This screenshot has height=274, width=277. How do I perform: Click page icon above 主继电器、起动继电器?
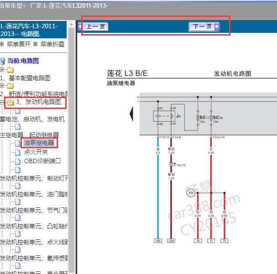[18, 126]
